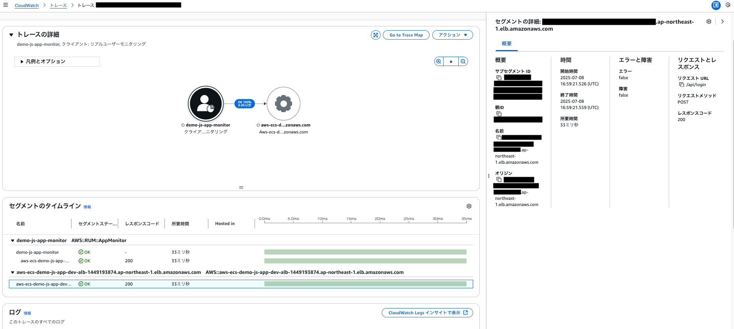Image resolution: width=734 pixels, height=329 pixels.
Task: Click the レスポンスコード column header
Action: 142,224
